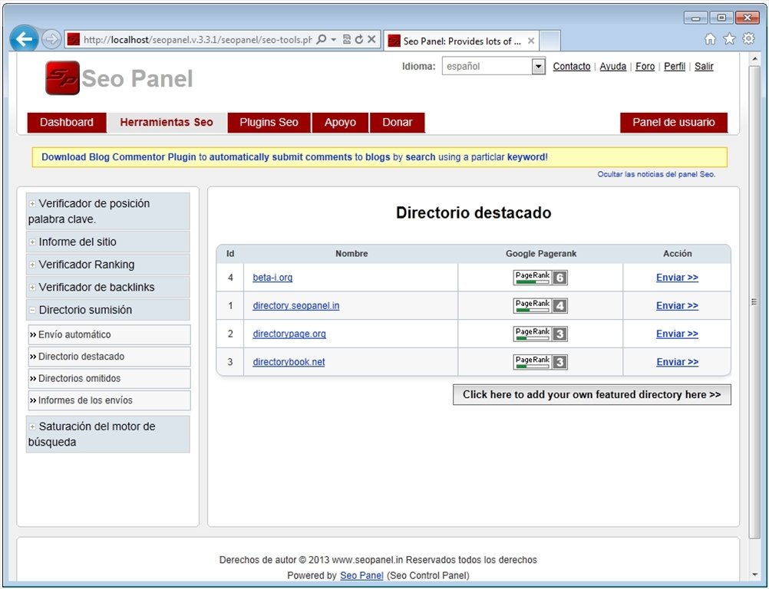Click scrollbar up arrow
The image size is (769, 589).
[754, 59]
